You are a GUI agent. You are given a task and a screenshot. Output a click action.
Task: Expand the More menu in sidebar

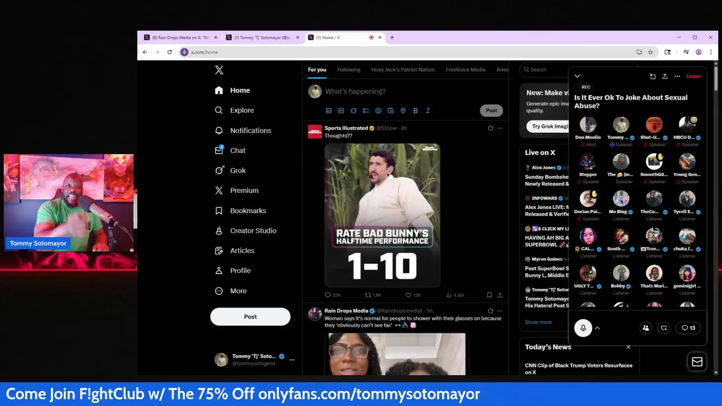pos(230,291)
